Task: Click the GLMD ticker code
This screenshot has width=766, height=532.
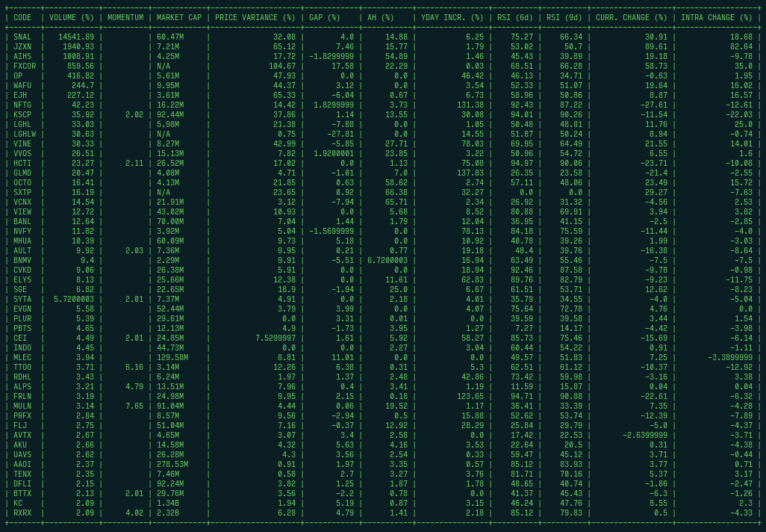Action: pyautogui.click(x=22, y=173)
